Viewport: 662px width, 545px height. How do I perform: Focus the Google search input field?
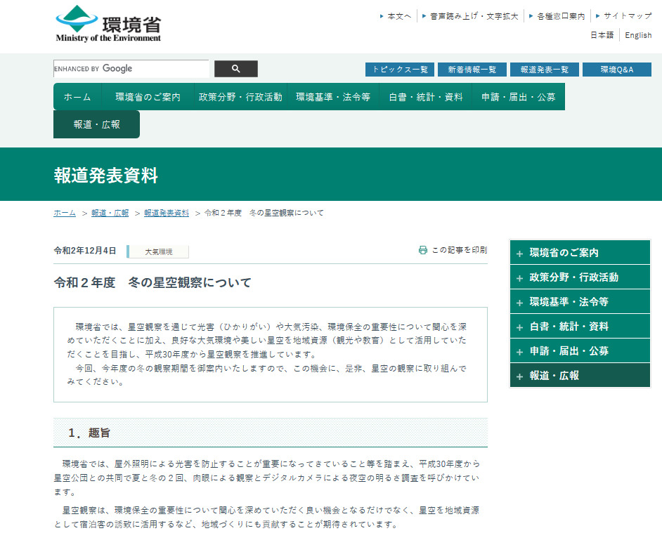[x=131, y=69]
